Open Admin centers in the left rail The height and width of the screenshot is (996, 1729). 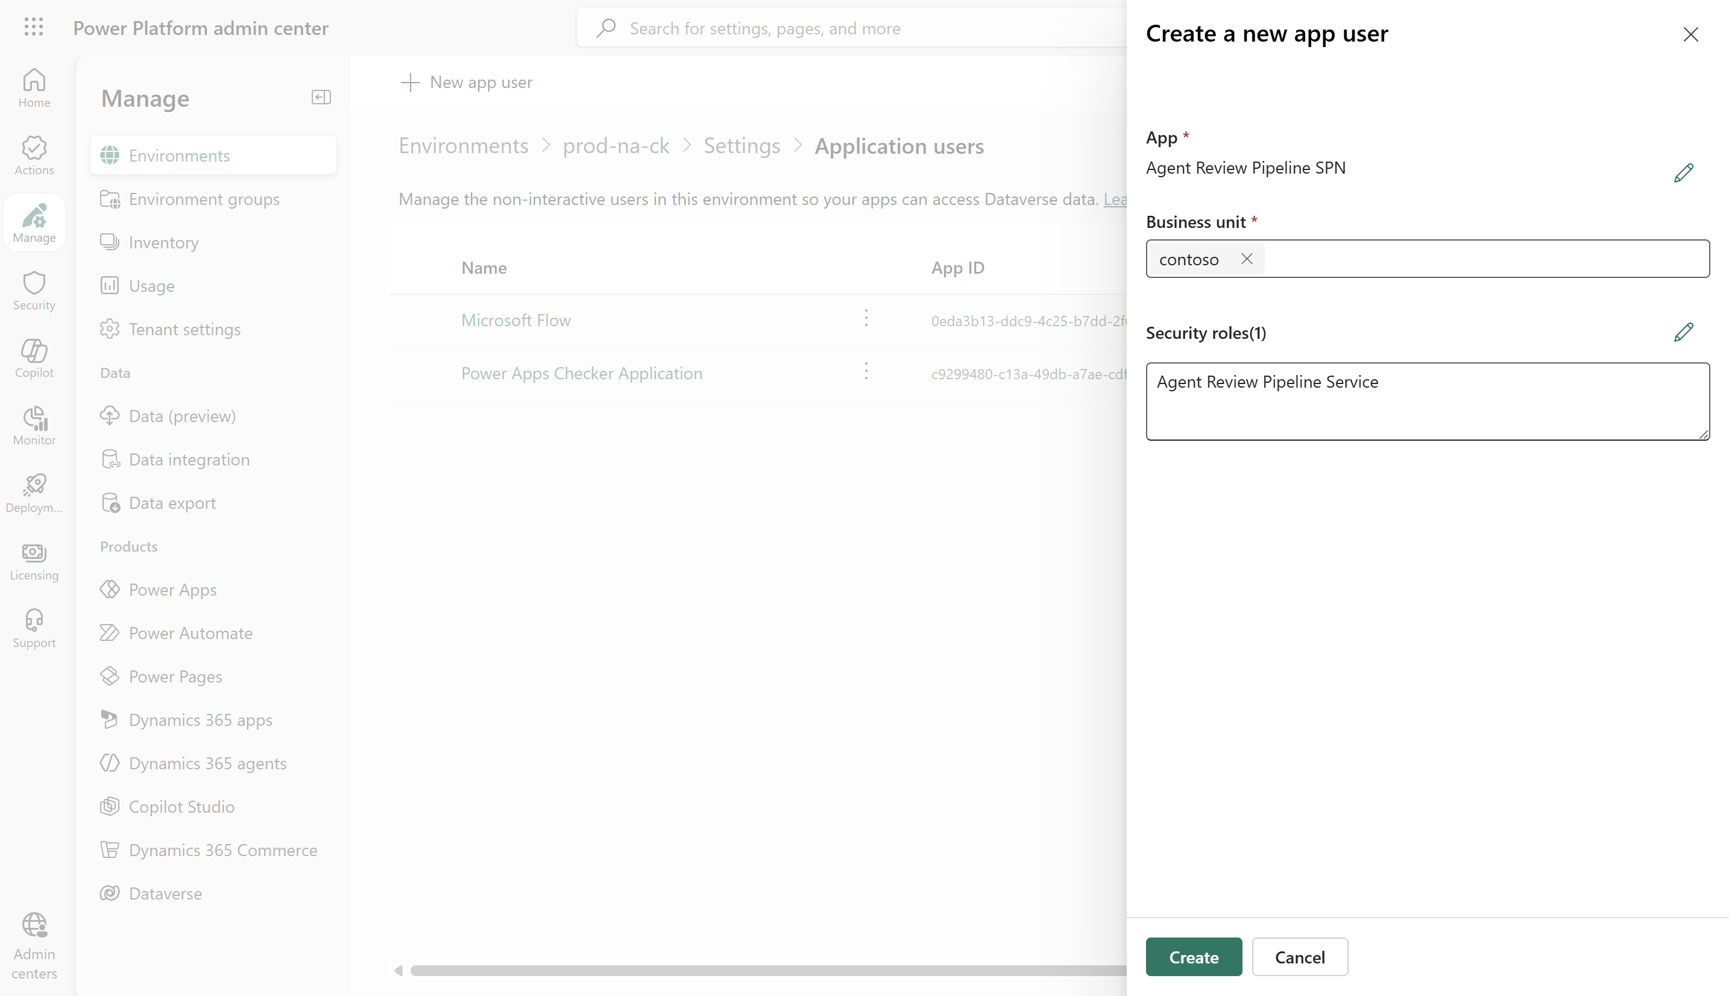point(34,947)
